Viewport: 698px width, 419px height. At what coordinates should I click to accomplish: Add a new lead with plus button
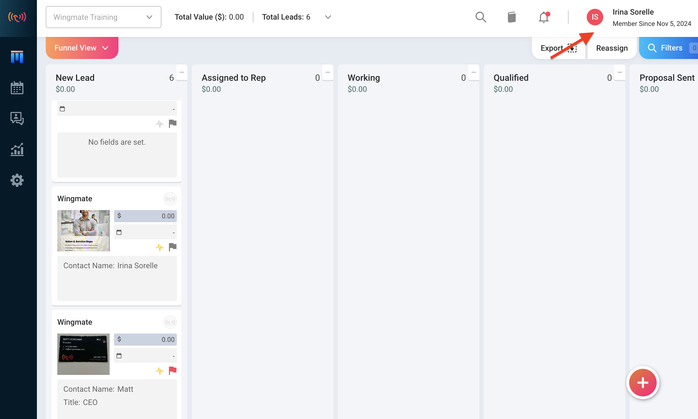(643, 383)
